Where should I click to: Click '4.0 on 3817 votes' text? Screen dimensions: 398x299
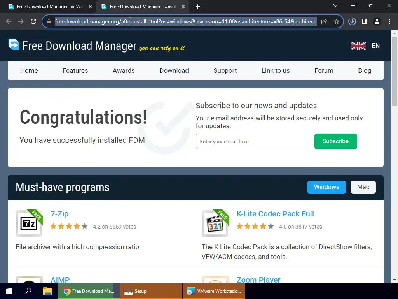coord(300,227)
